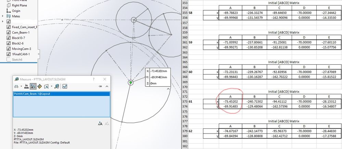Select cell -240.71502 in column B
The height and width of the screenshot is (149, 342).
(x=254, y=101)
